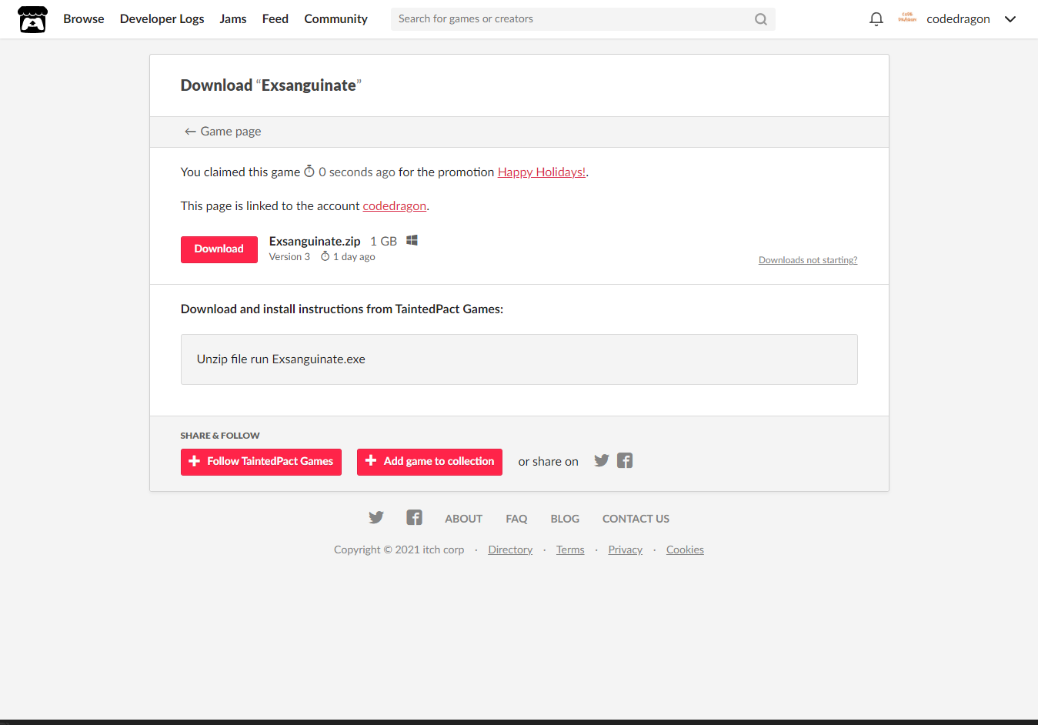Click the codedragon username in header

click(x=958, y=19)
